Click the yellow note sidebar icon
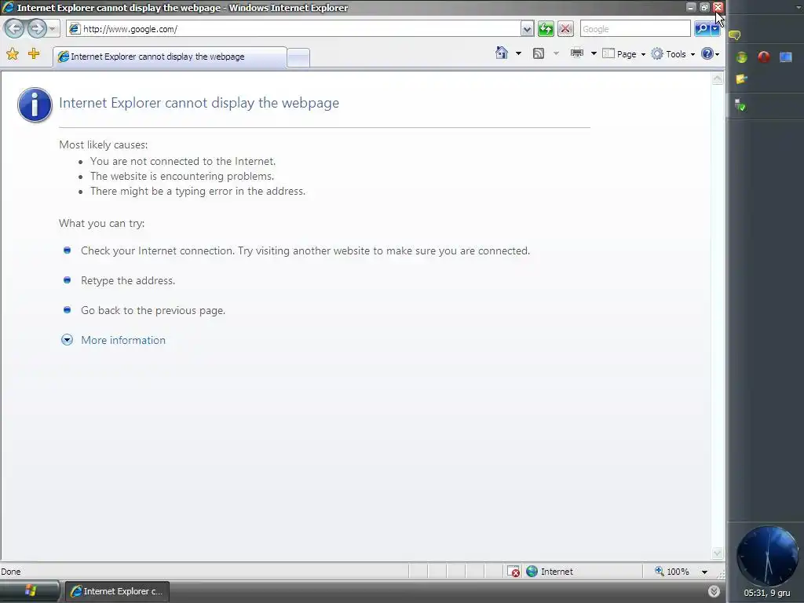 click(x=741, y=79)
